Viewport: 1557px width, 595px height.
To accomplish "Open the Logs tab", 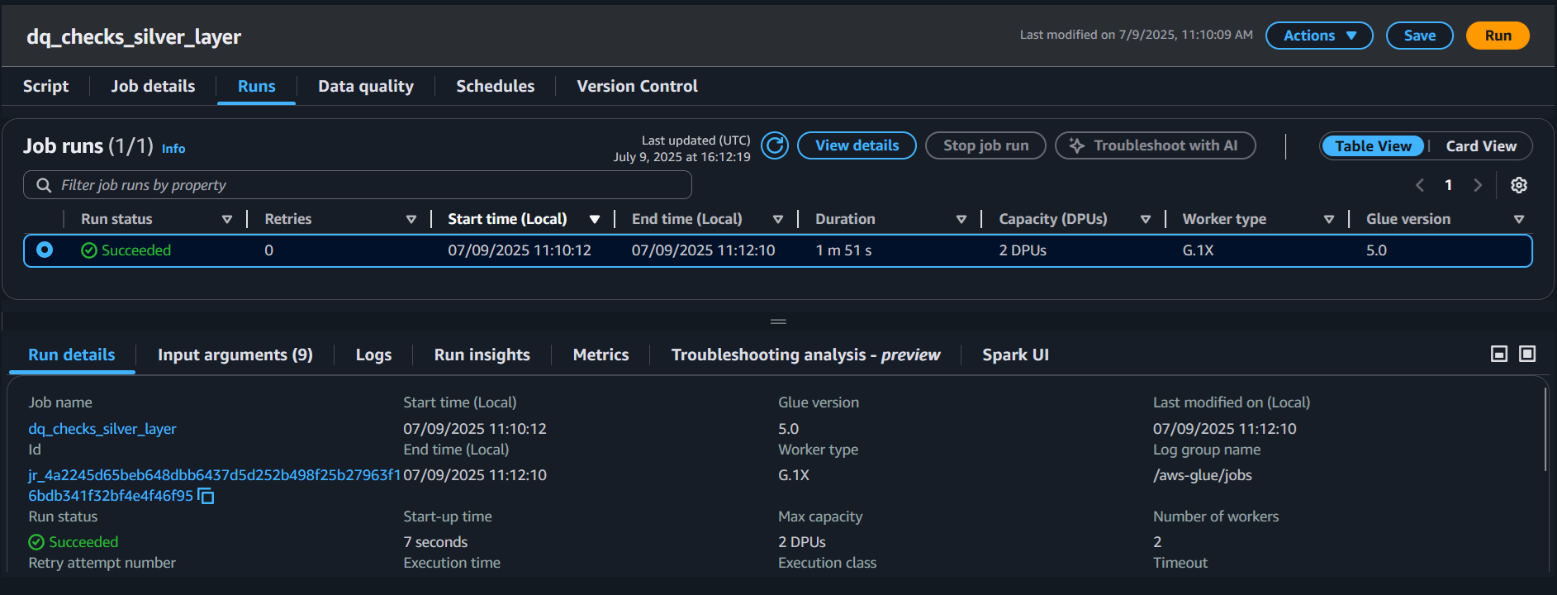I will point(373,355).
